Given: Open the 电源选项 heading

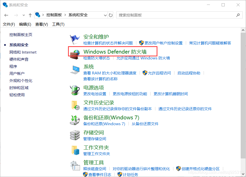Looking at the screenshot, I should 93,88.
